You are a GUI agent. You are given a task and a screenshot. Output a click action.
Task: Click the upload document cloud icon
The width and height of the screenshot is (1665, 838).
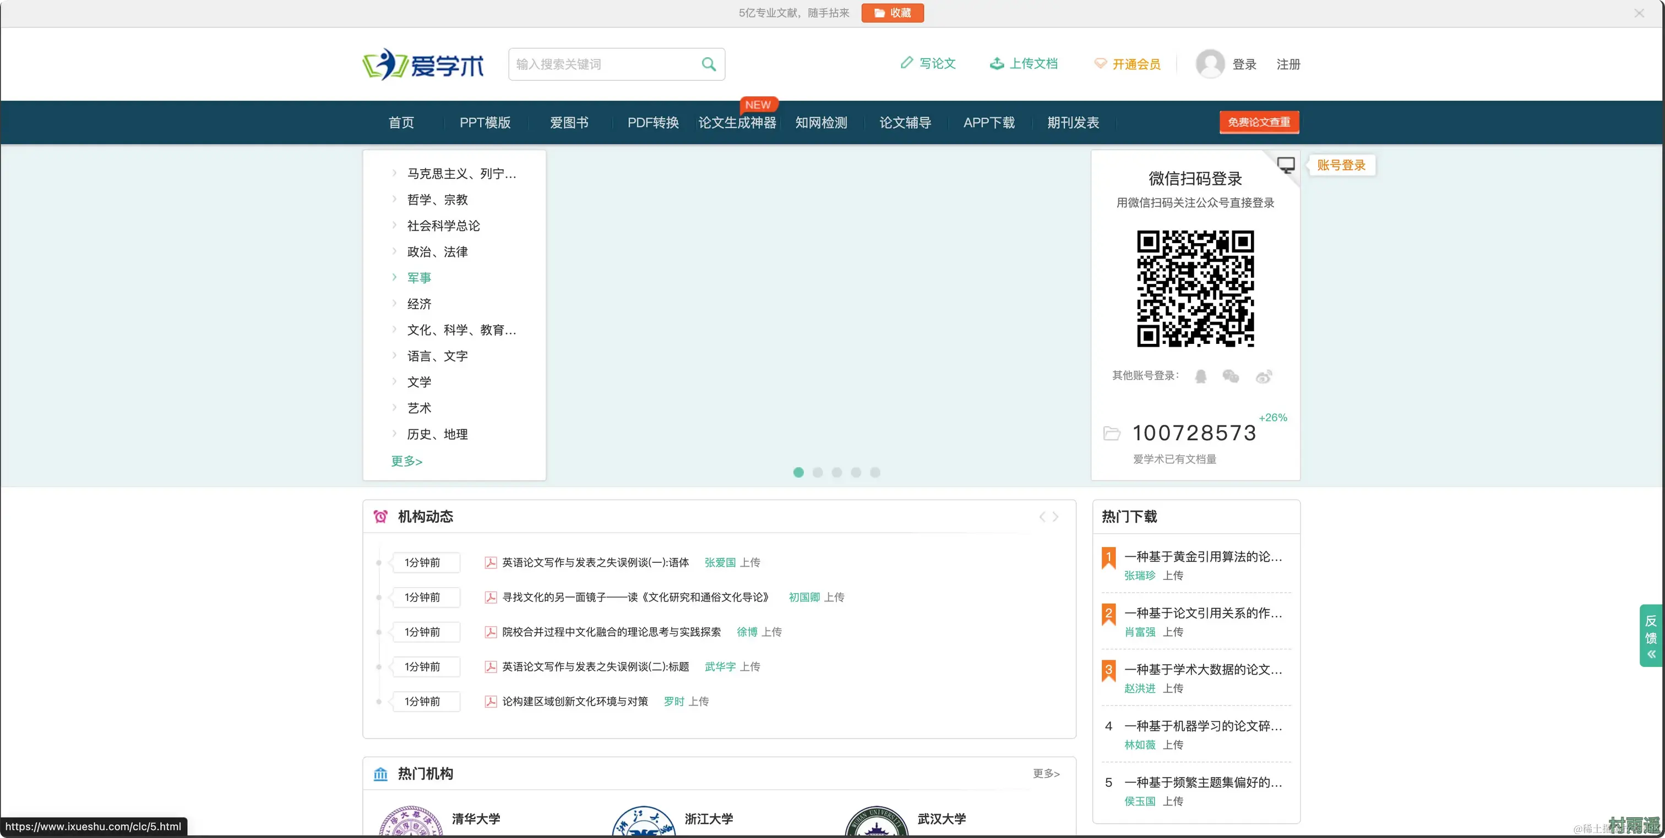pos(997,63)
